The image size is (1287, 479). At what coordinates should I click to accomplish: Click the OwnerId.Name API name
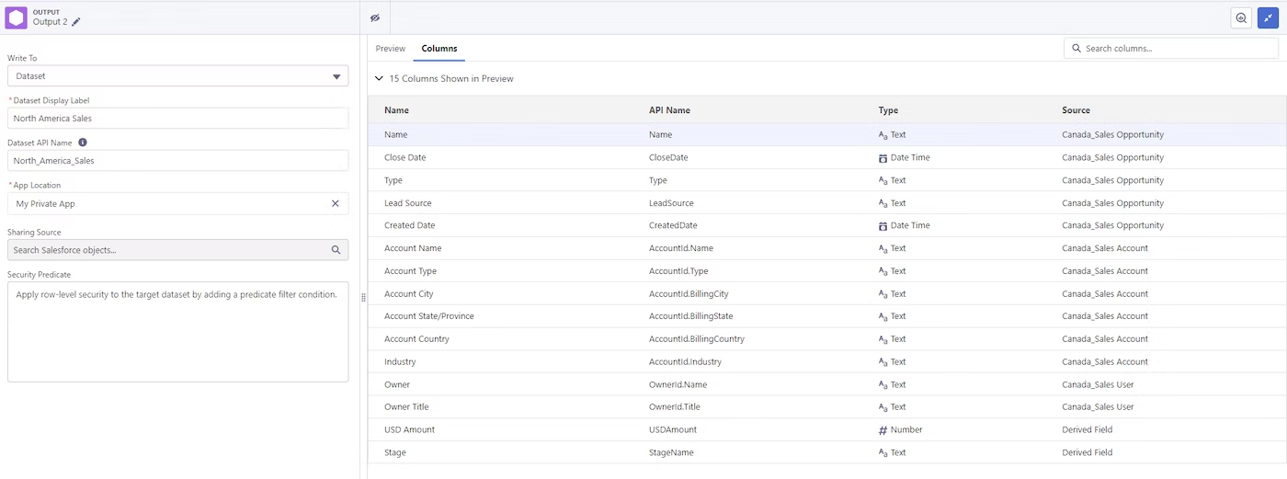(678, 384)
